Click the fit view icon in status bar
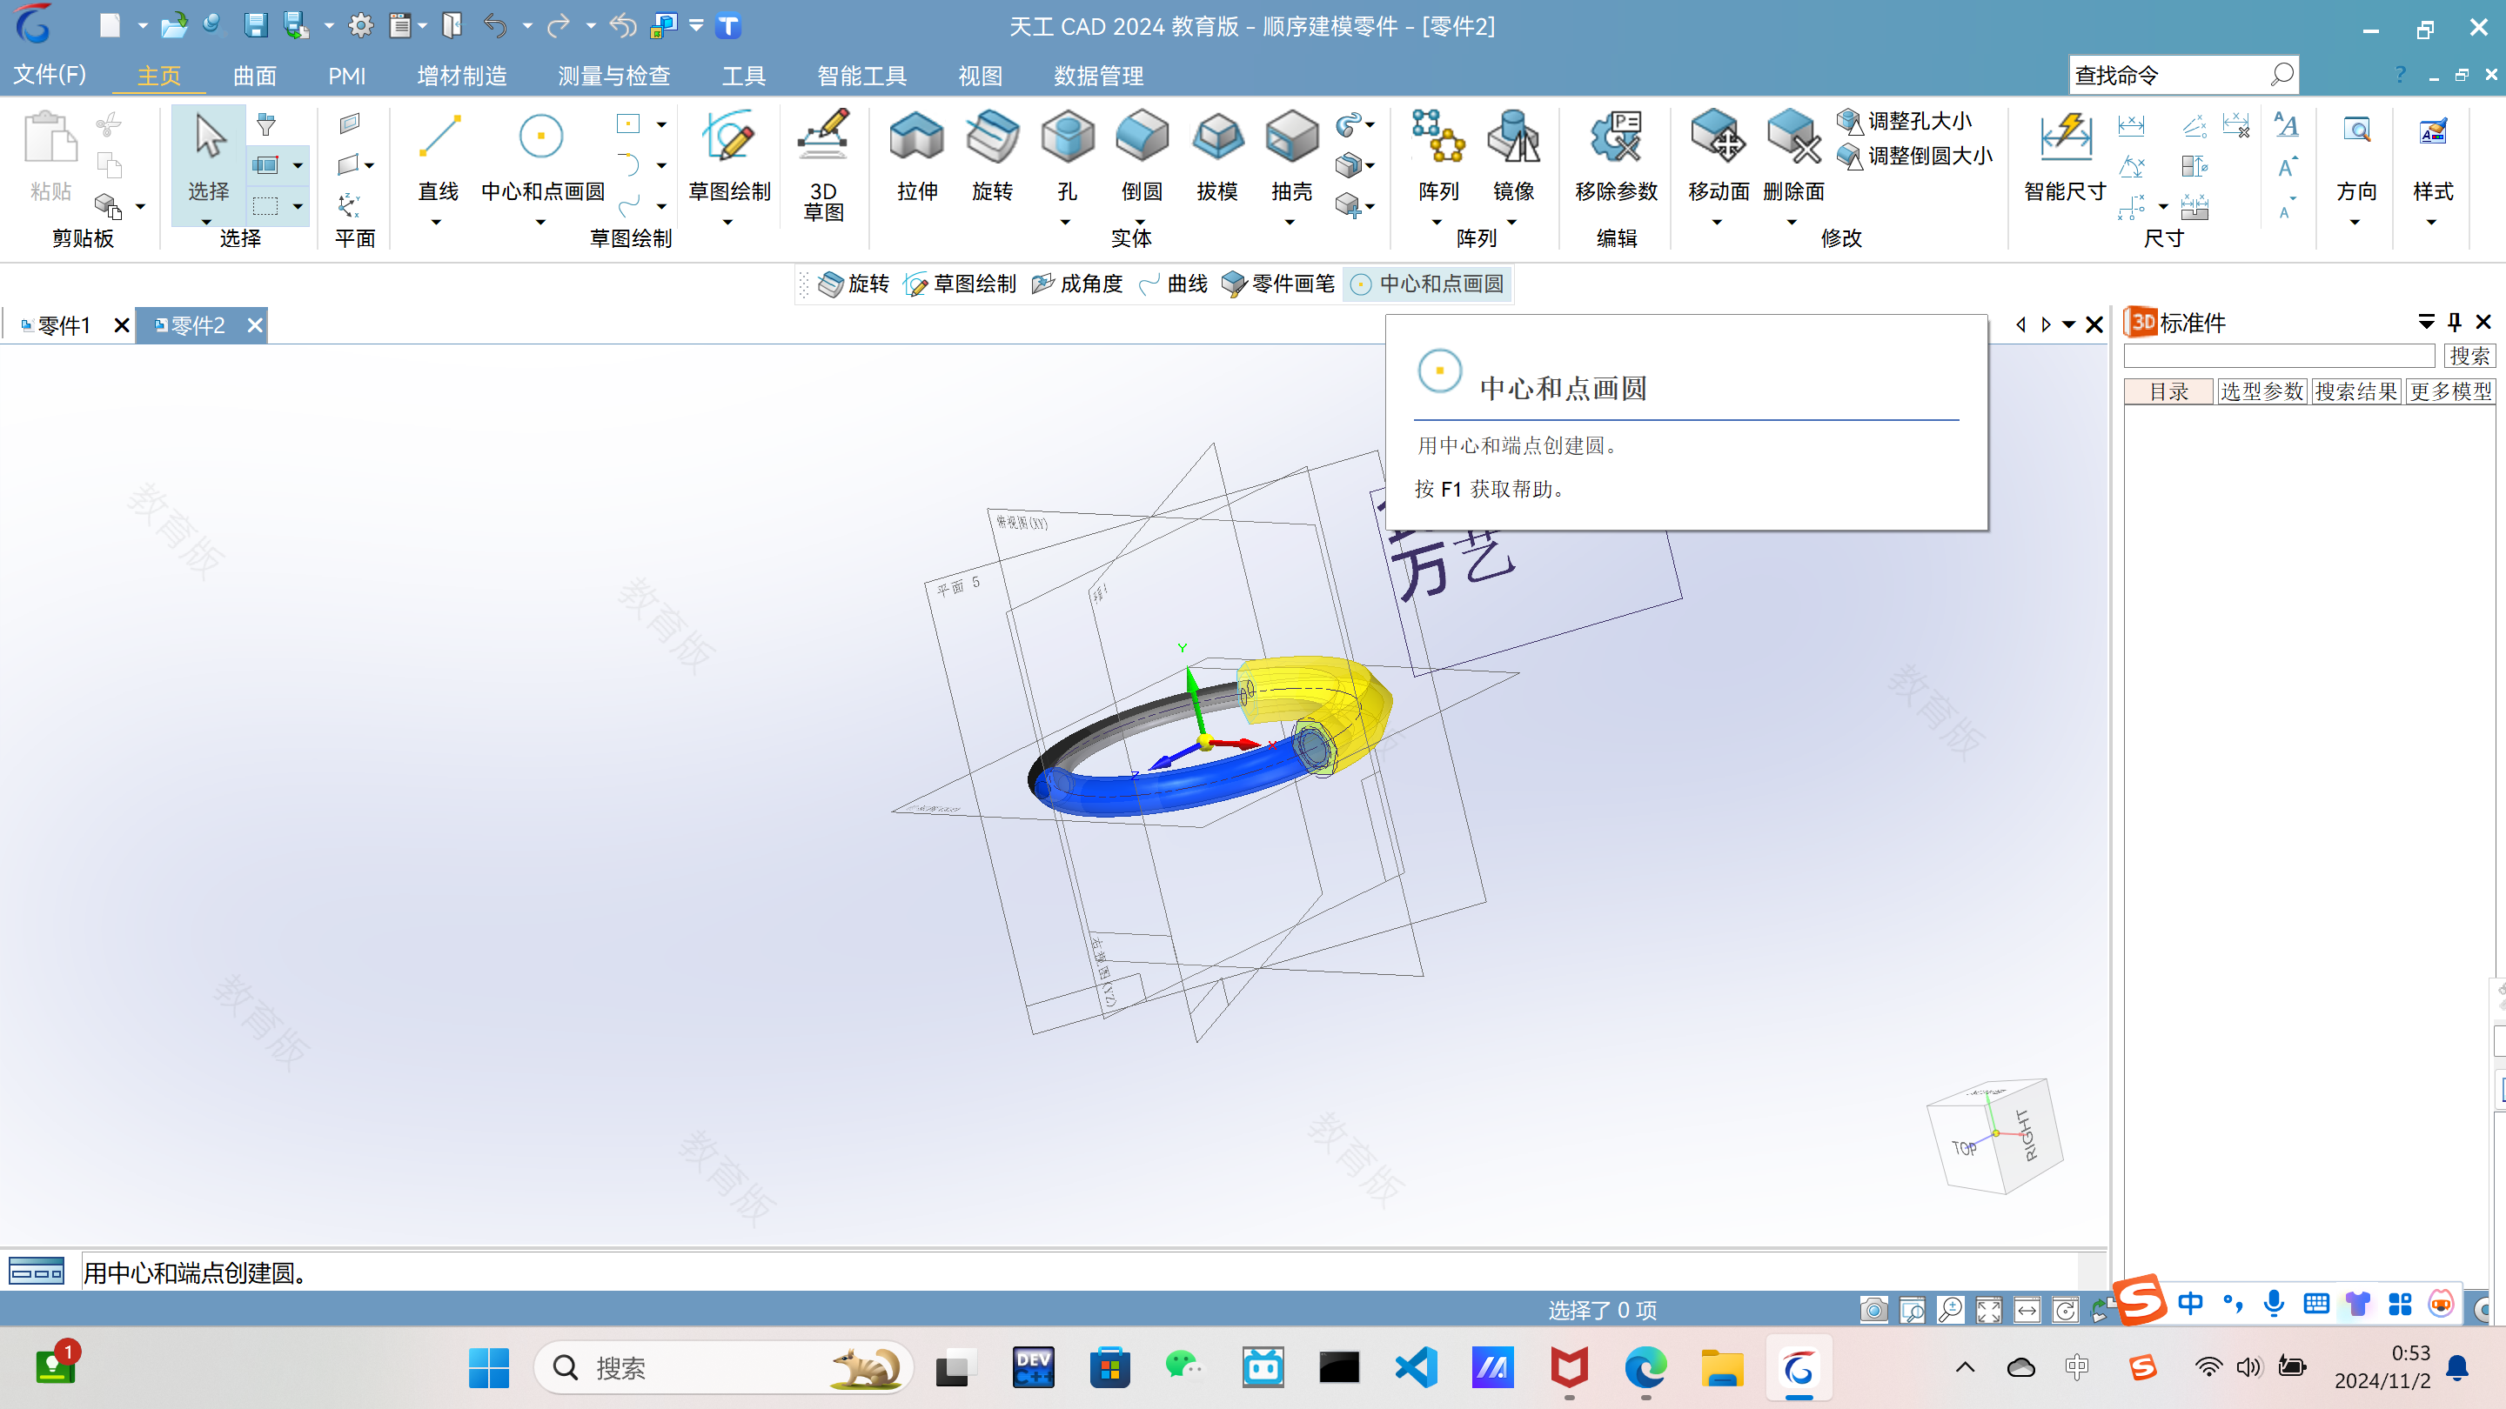2506x1409 pixels. 1988,1310
